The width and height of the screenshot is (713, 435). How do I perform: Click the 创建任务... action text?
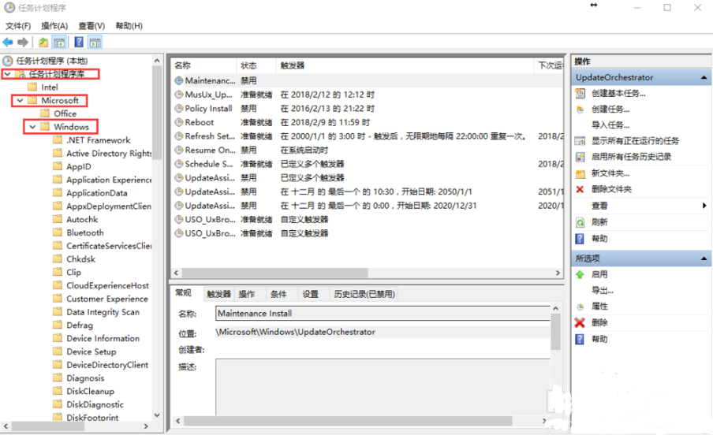click(x=610, y=110)
